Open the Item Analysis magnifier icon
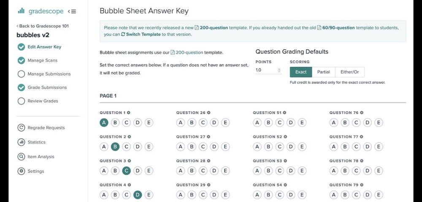422x202 pixels. [x=21, y=157]
